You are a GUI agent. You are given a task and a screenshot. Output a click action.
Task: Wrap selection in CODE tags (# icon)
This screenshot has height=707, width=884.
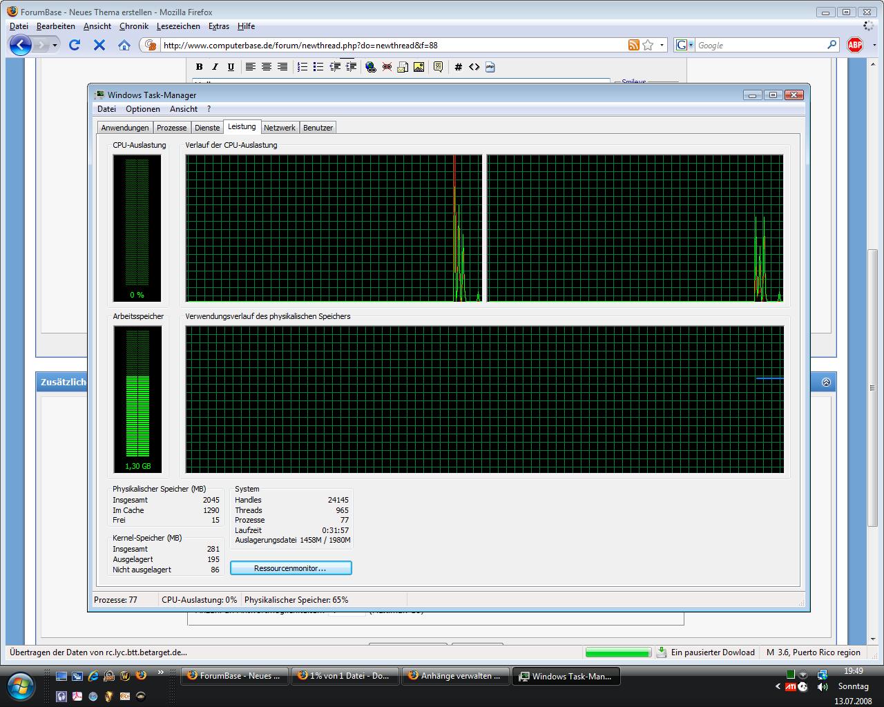[x=458, y=67]
